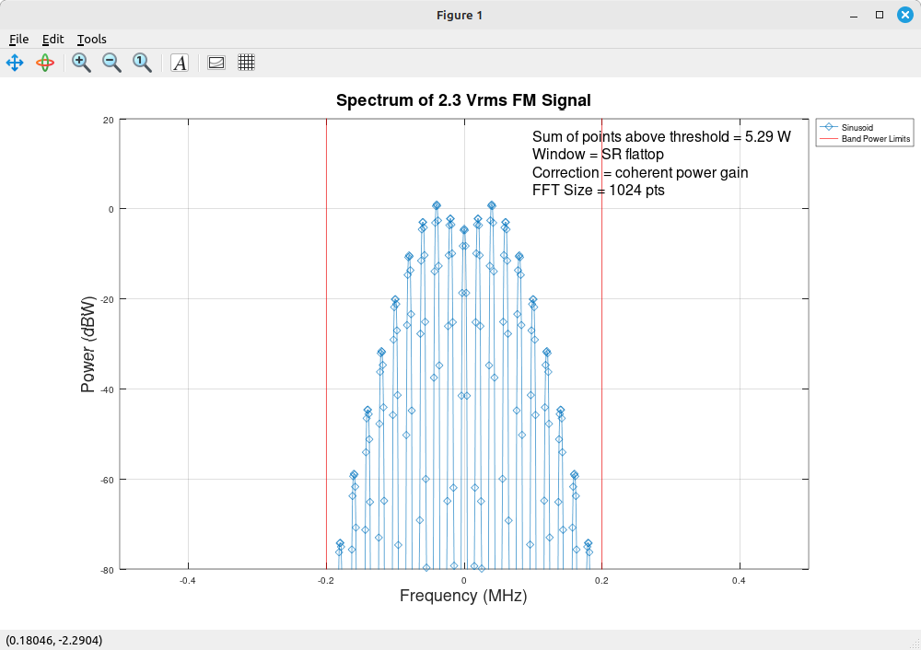Activate the Rotate tool icon
The width and height of the screenshot is (921, 650).
[x=45, y=63]
